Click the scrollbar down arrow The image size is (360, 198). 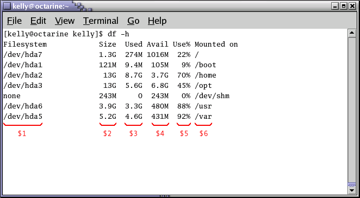coord(352,190)
